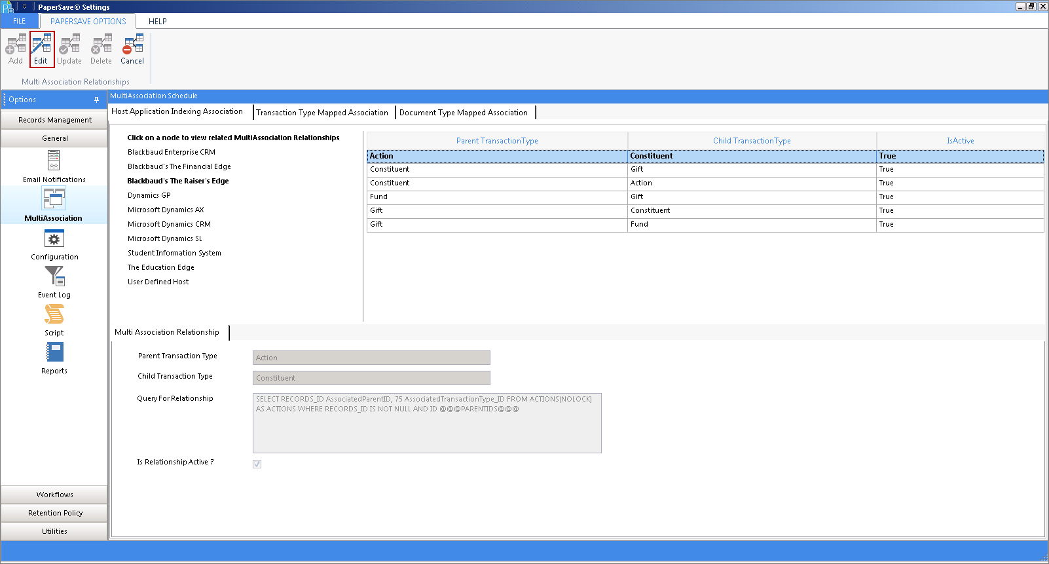This screenshot has width=1049, height=564.
Task: Select Transaction Type Mapped Association tab
Action: coord(322,113)
